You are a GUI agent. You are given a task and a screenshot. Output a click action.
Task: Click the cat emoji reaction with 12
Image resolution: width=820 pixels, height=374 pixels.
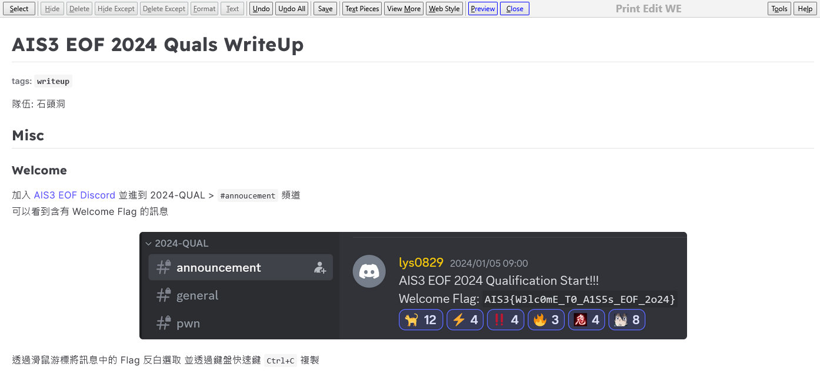tap(421, 320)
